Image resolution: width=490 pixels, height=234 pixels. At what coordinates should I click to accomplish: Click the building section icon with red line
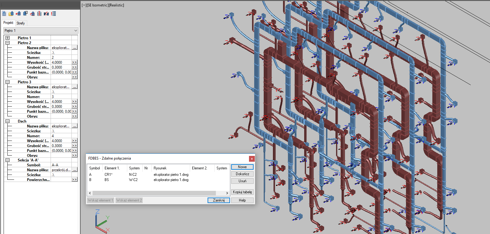39,13
